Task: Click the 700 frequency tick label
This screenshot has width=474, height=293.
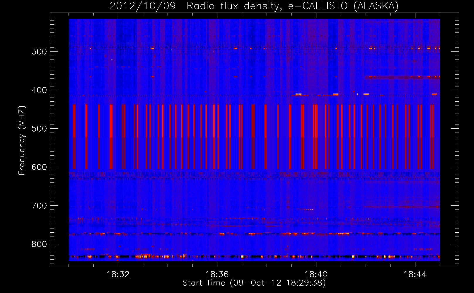Action: 39,206
